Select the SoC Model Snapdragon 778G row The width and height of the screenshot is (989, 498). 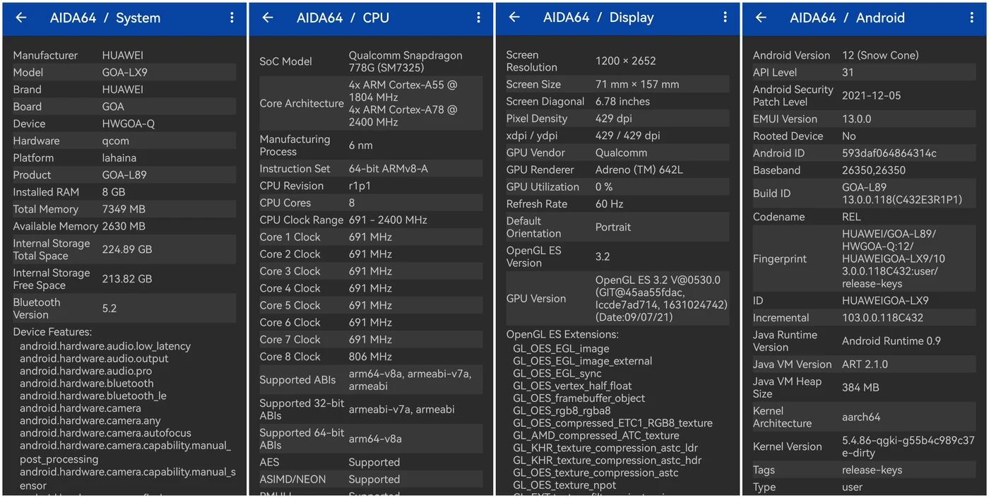coord(370,61)
